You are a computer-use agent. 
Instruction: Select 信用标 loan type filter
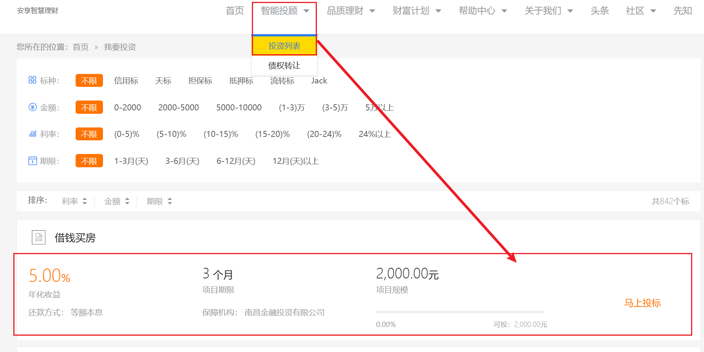(126, 81)
